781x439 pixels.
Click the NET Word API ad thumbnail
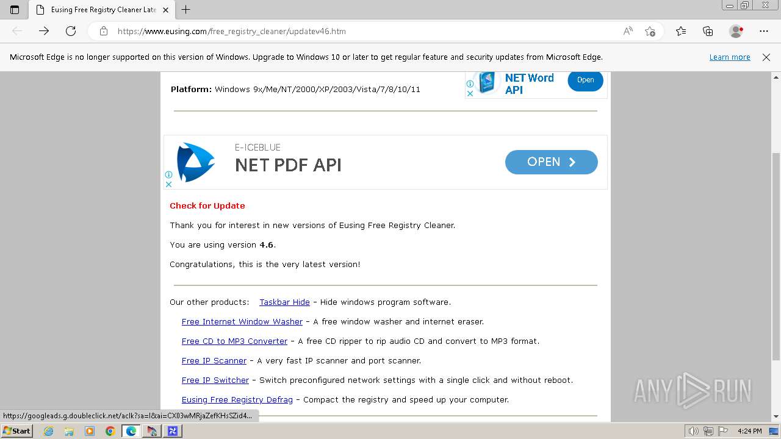coord(486,82)
